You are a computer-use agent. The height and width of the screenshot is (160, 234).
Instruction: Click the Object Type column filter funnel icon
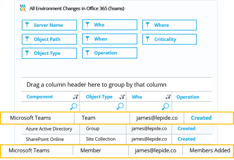pos(122,97)
